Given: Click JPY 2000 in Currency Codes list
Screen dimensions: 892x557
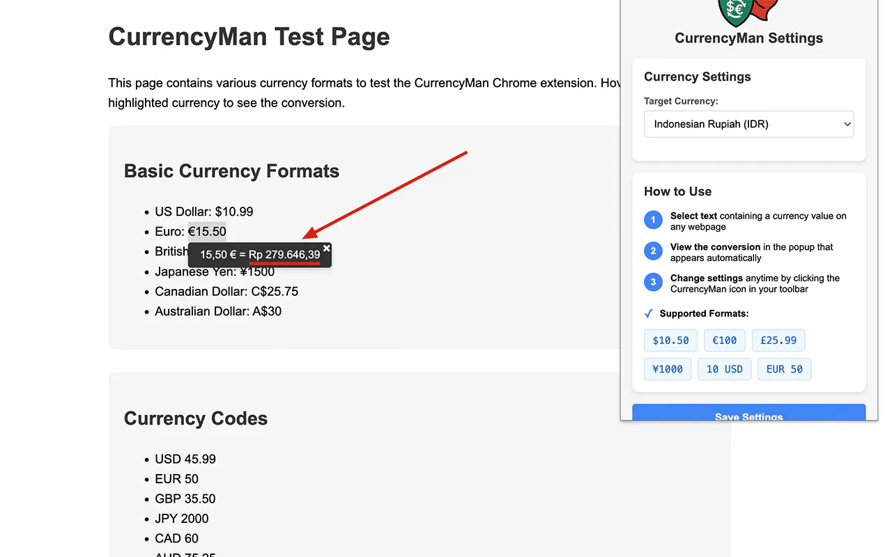Looking at the screenshot, I should coord(182,519).
